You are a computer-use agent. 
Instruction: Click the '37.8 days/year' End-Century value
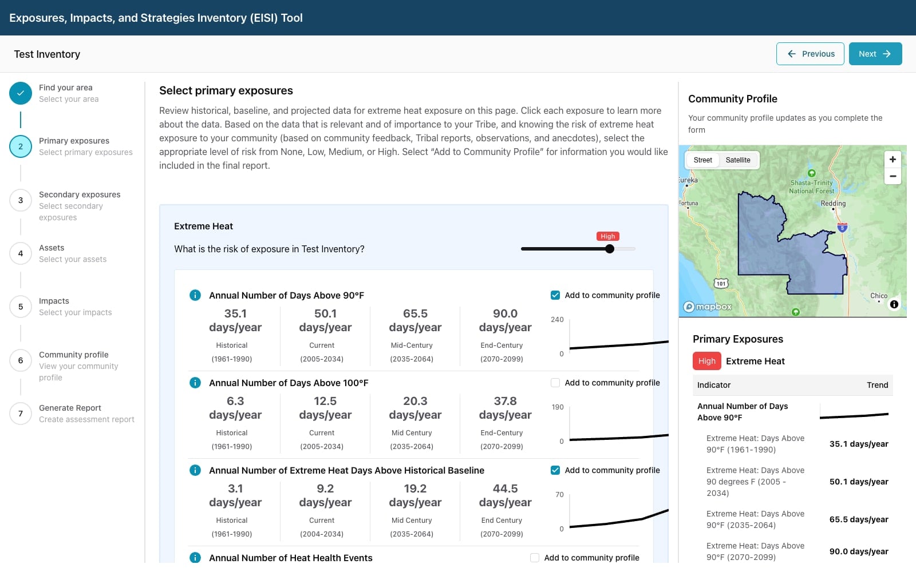505,408
